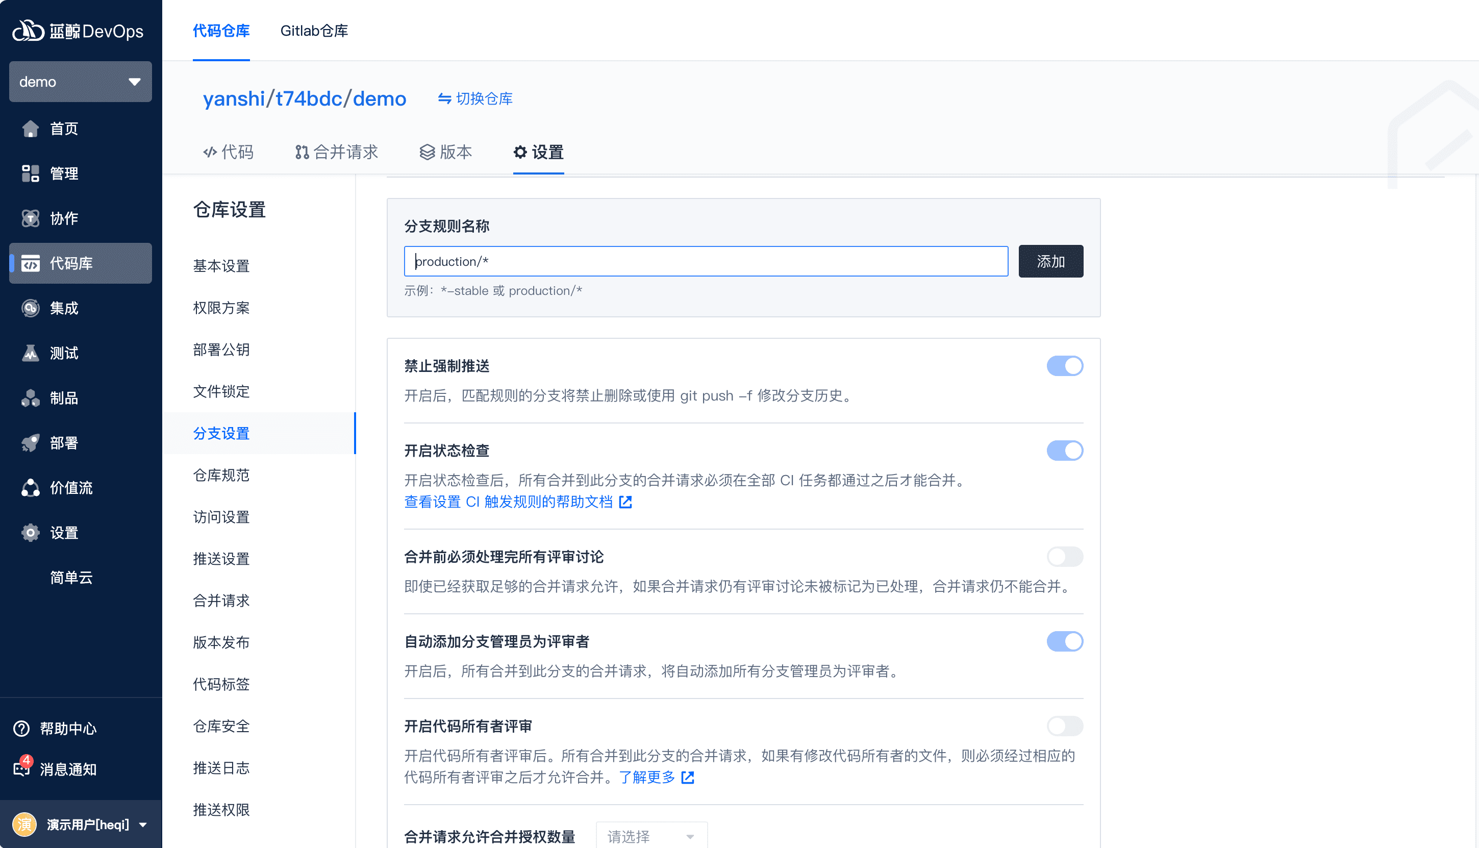Open the 请选择 merge authorization dropdown
Image resolution: width=1479 pixels, height=848 pixels.
[651, 835]
